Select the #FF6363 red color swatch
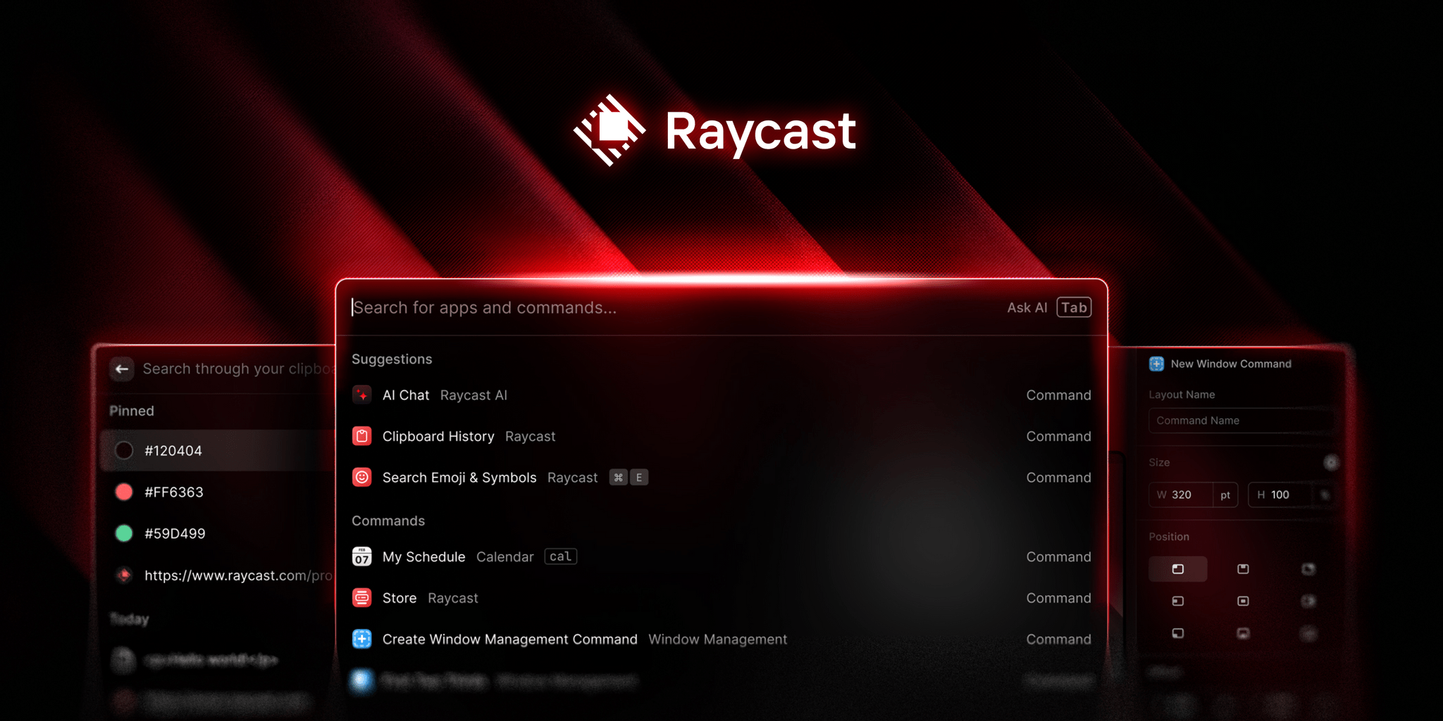The width and height of the screenshot is (1443, 721). tap(124, 492)
